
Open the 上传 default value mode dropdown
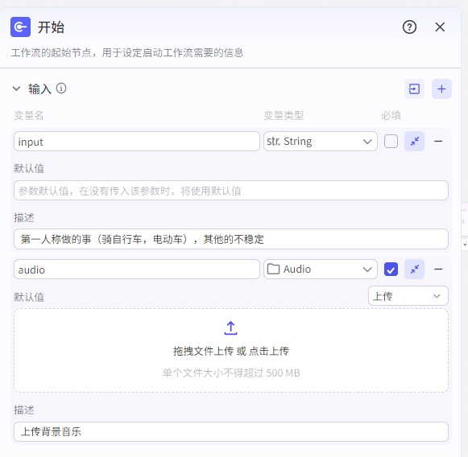tap(408, 296)
